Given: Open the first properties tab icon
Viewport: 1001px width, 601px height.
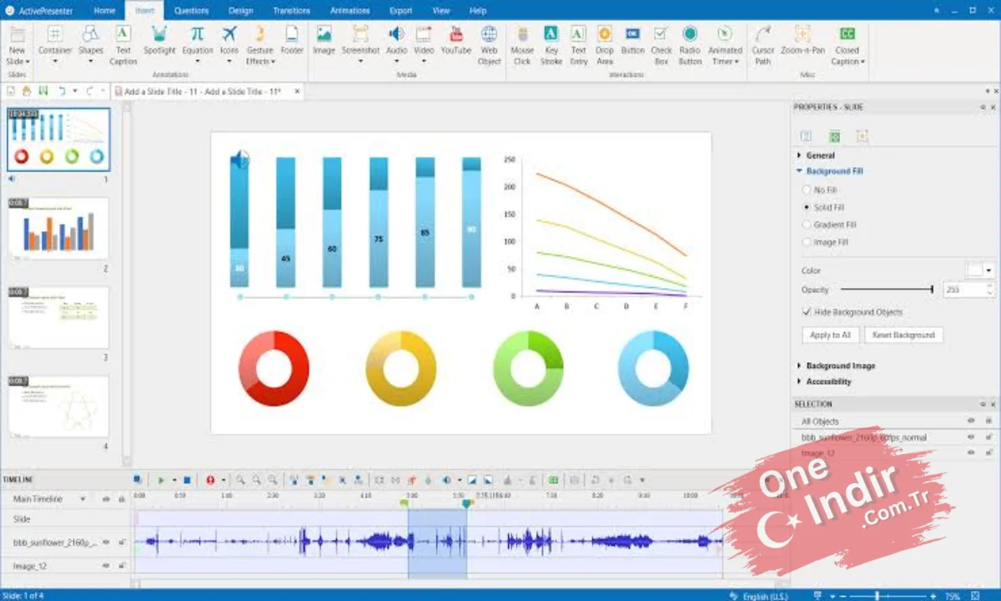Looking at the screenshot, I should [806, 136].
